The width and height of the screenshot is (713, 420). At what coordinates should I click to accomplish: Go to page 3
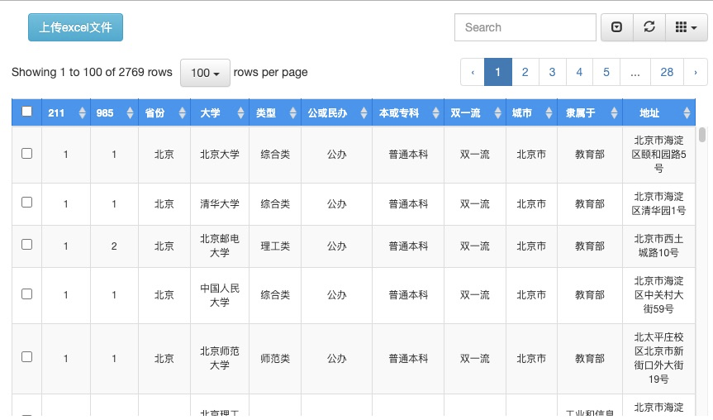click(x=552, y=72)
